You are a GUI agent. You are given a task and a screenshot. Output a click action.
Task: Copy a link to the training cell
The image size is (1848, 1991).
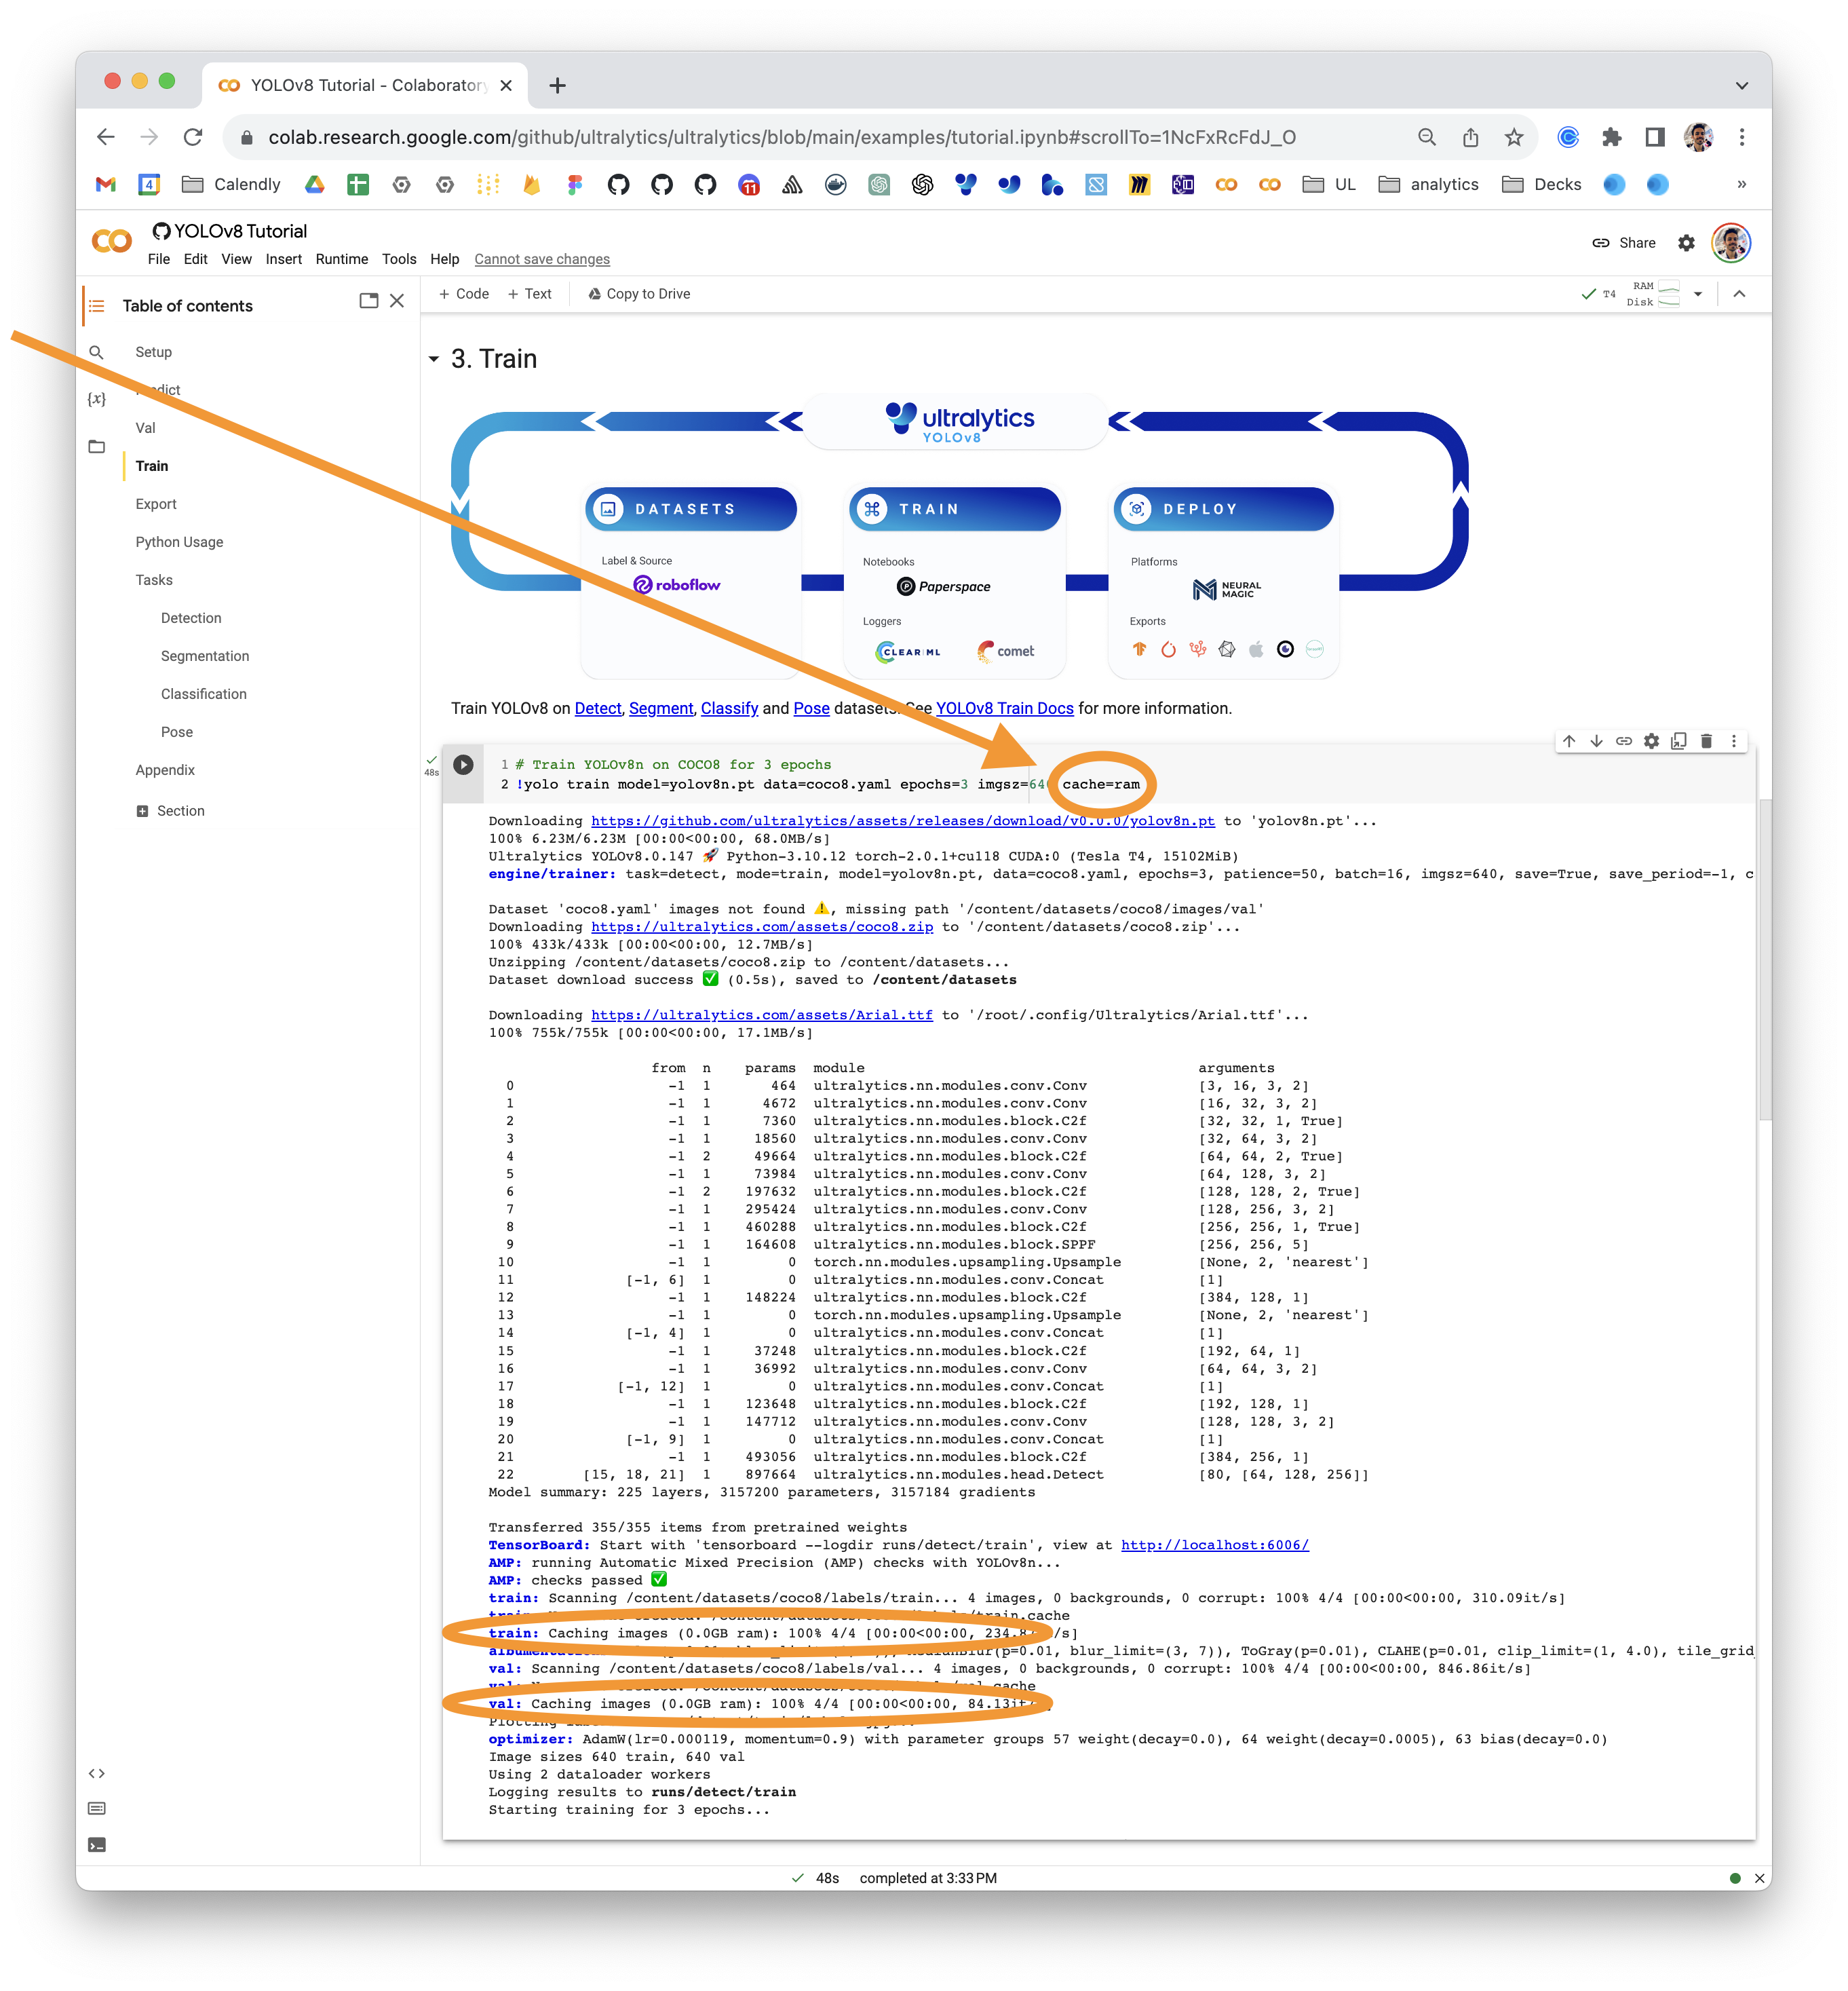[1624, 741]
